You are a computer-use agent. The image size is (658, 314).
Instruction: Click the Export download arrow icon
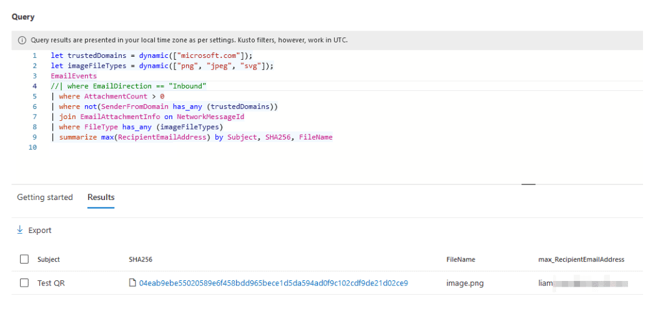[20, 230]
